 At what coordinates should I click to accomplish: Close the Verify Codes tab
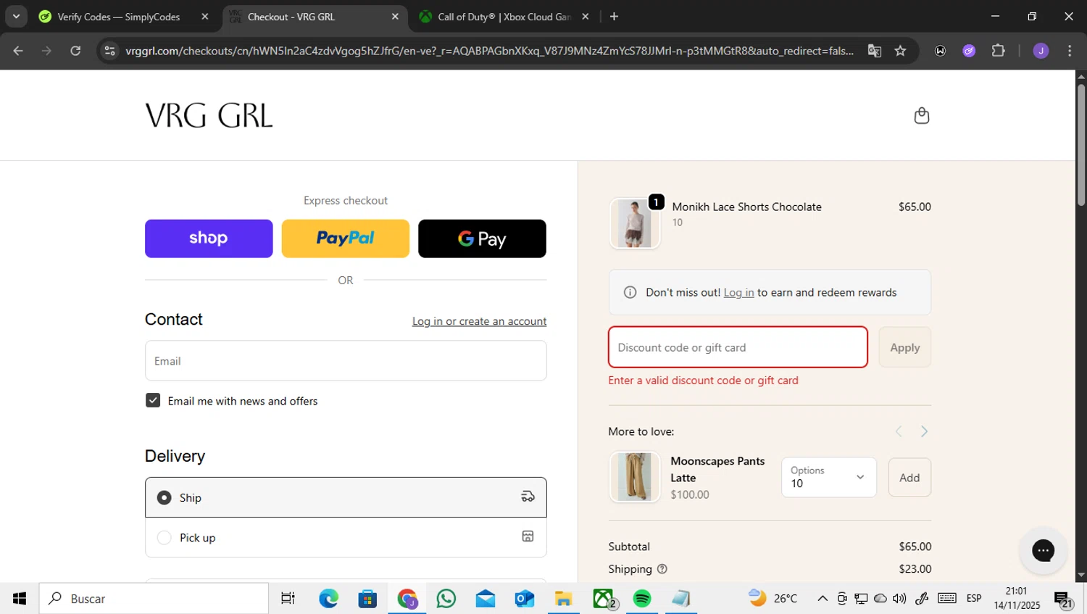pyautogui.click(x=205, y=17)
